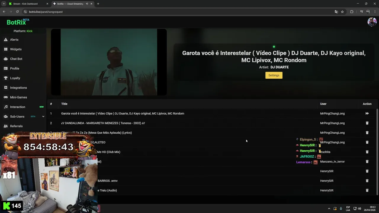Open browser extensions menu
This screenshot has height=213, width=379.
352,12
